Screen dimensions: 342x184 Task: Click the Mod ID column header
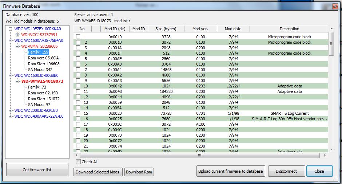point(139,29)
